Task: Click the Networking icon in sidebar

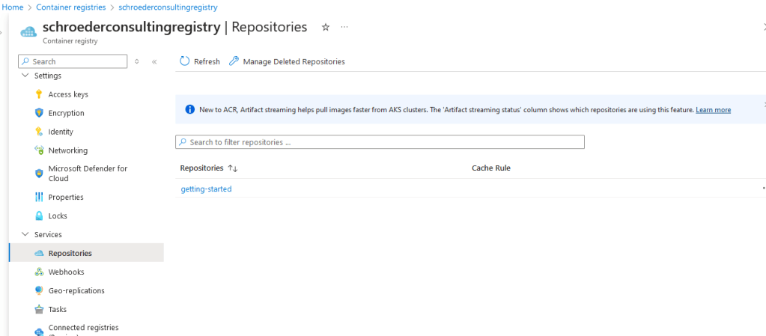Action: (39, 150)
